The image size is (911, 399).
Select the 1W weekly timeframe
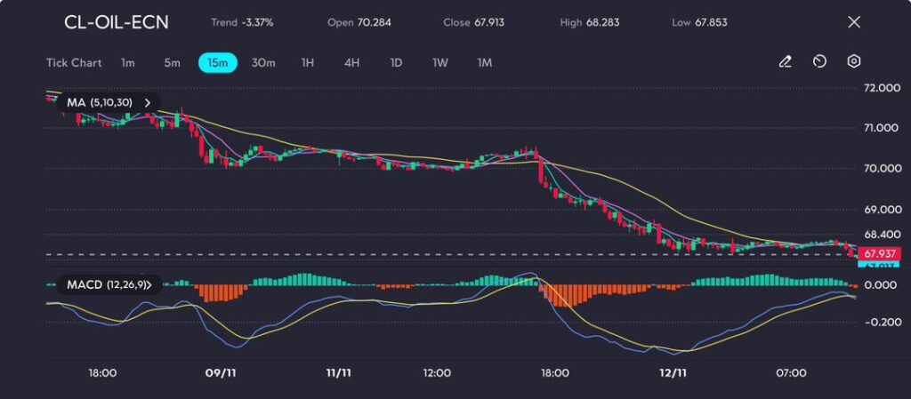(439, 63)
